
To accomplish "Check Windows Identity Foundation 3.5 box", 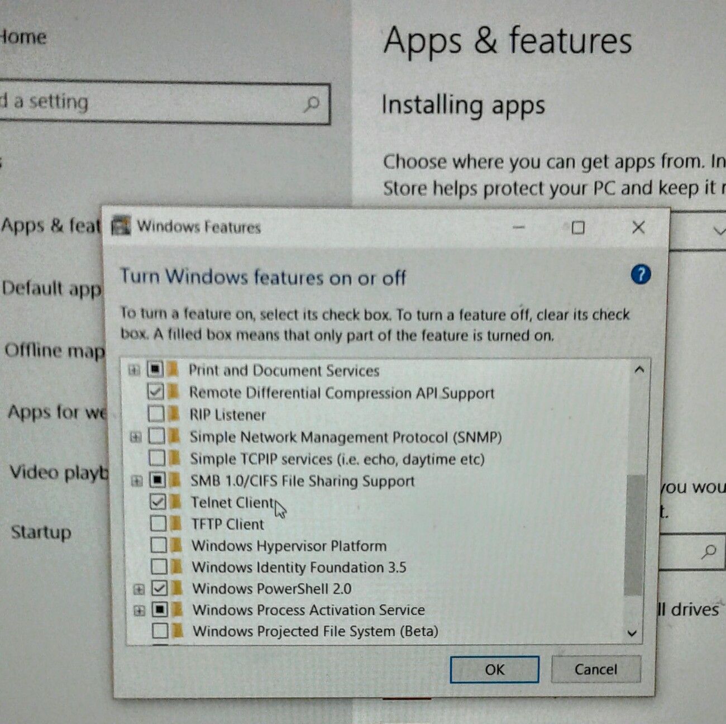I will pyautogui.click(x=159, y=566).
